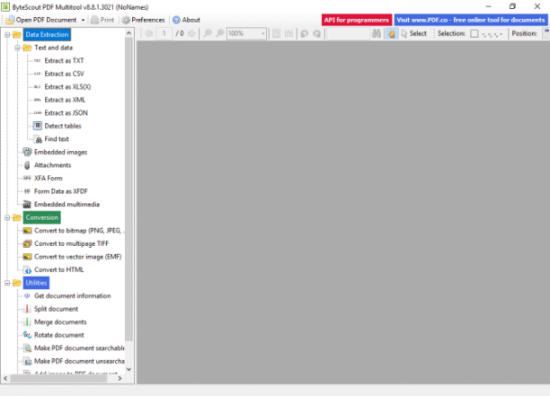This screenshot has height=396, width=550.
Task: Toggle the Selection checkbox
Action: (x=475, y=33)
